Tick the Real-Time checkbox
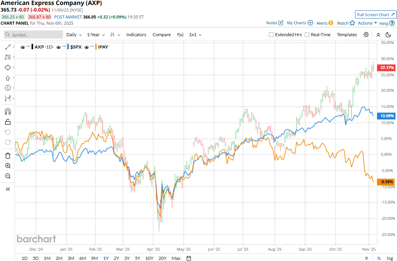 click(x=307, y=35)
